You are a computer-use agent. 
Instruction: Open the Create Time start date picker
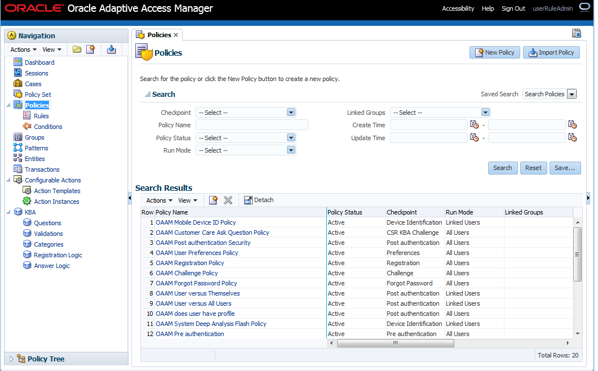[474, 124]
